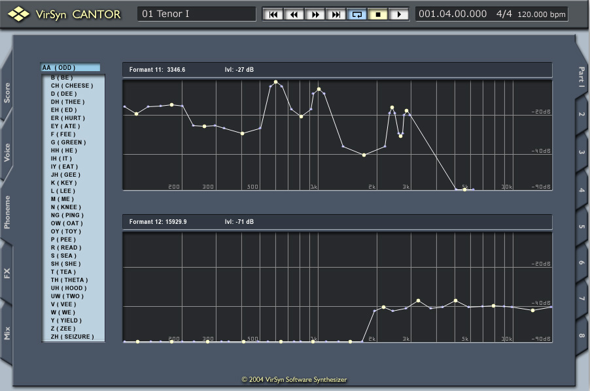Select part tab 6
Screen dimensions: 590x391
[x=581, y=262]
